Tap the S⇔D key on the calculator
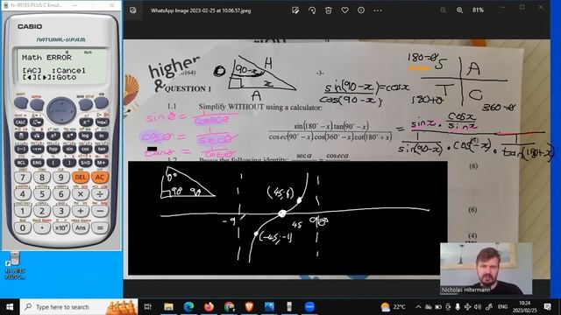Image resolution: width=561 pixels, height=315 pixels. click(x=86, y=163)
